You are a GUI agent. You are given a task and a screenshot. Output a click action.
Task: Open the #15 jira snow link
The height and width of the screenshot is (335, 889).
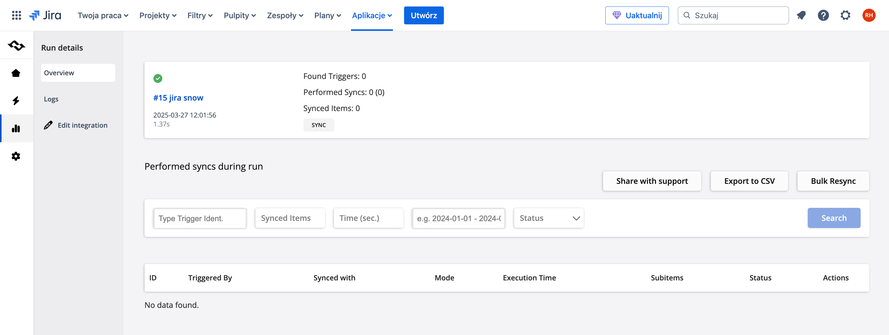click(x=178, y=98)
